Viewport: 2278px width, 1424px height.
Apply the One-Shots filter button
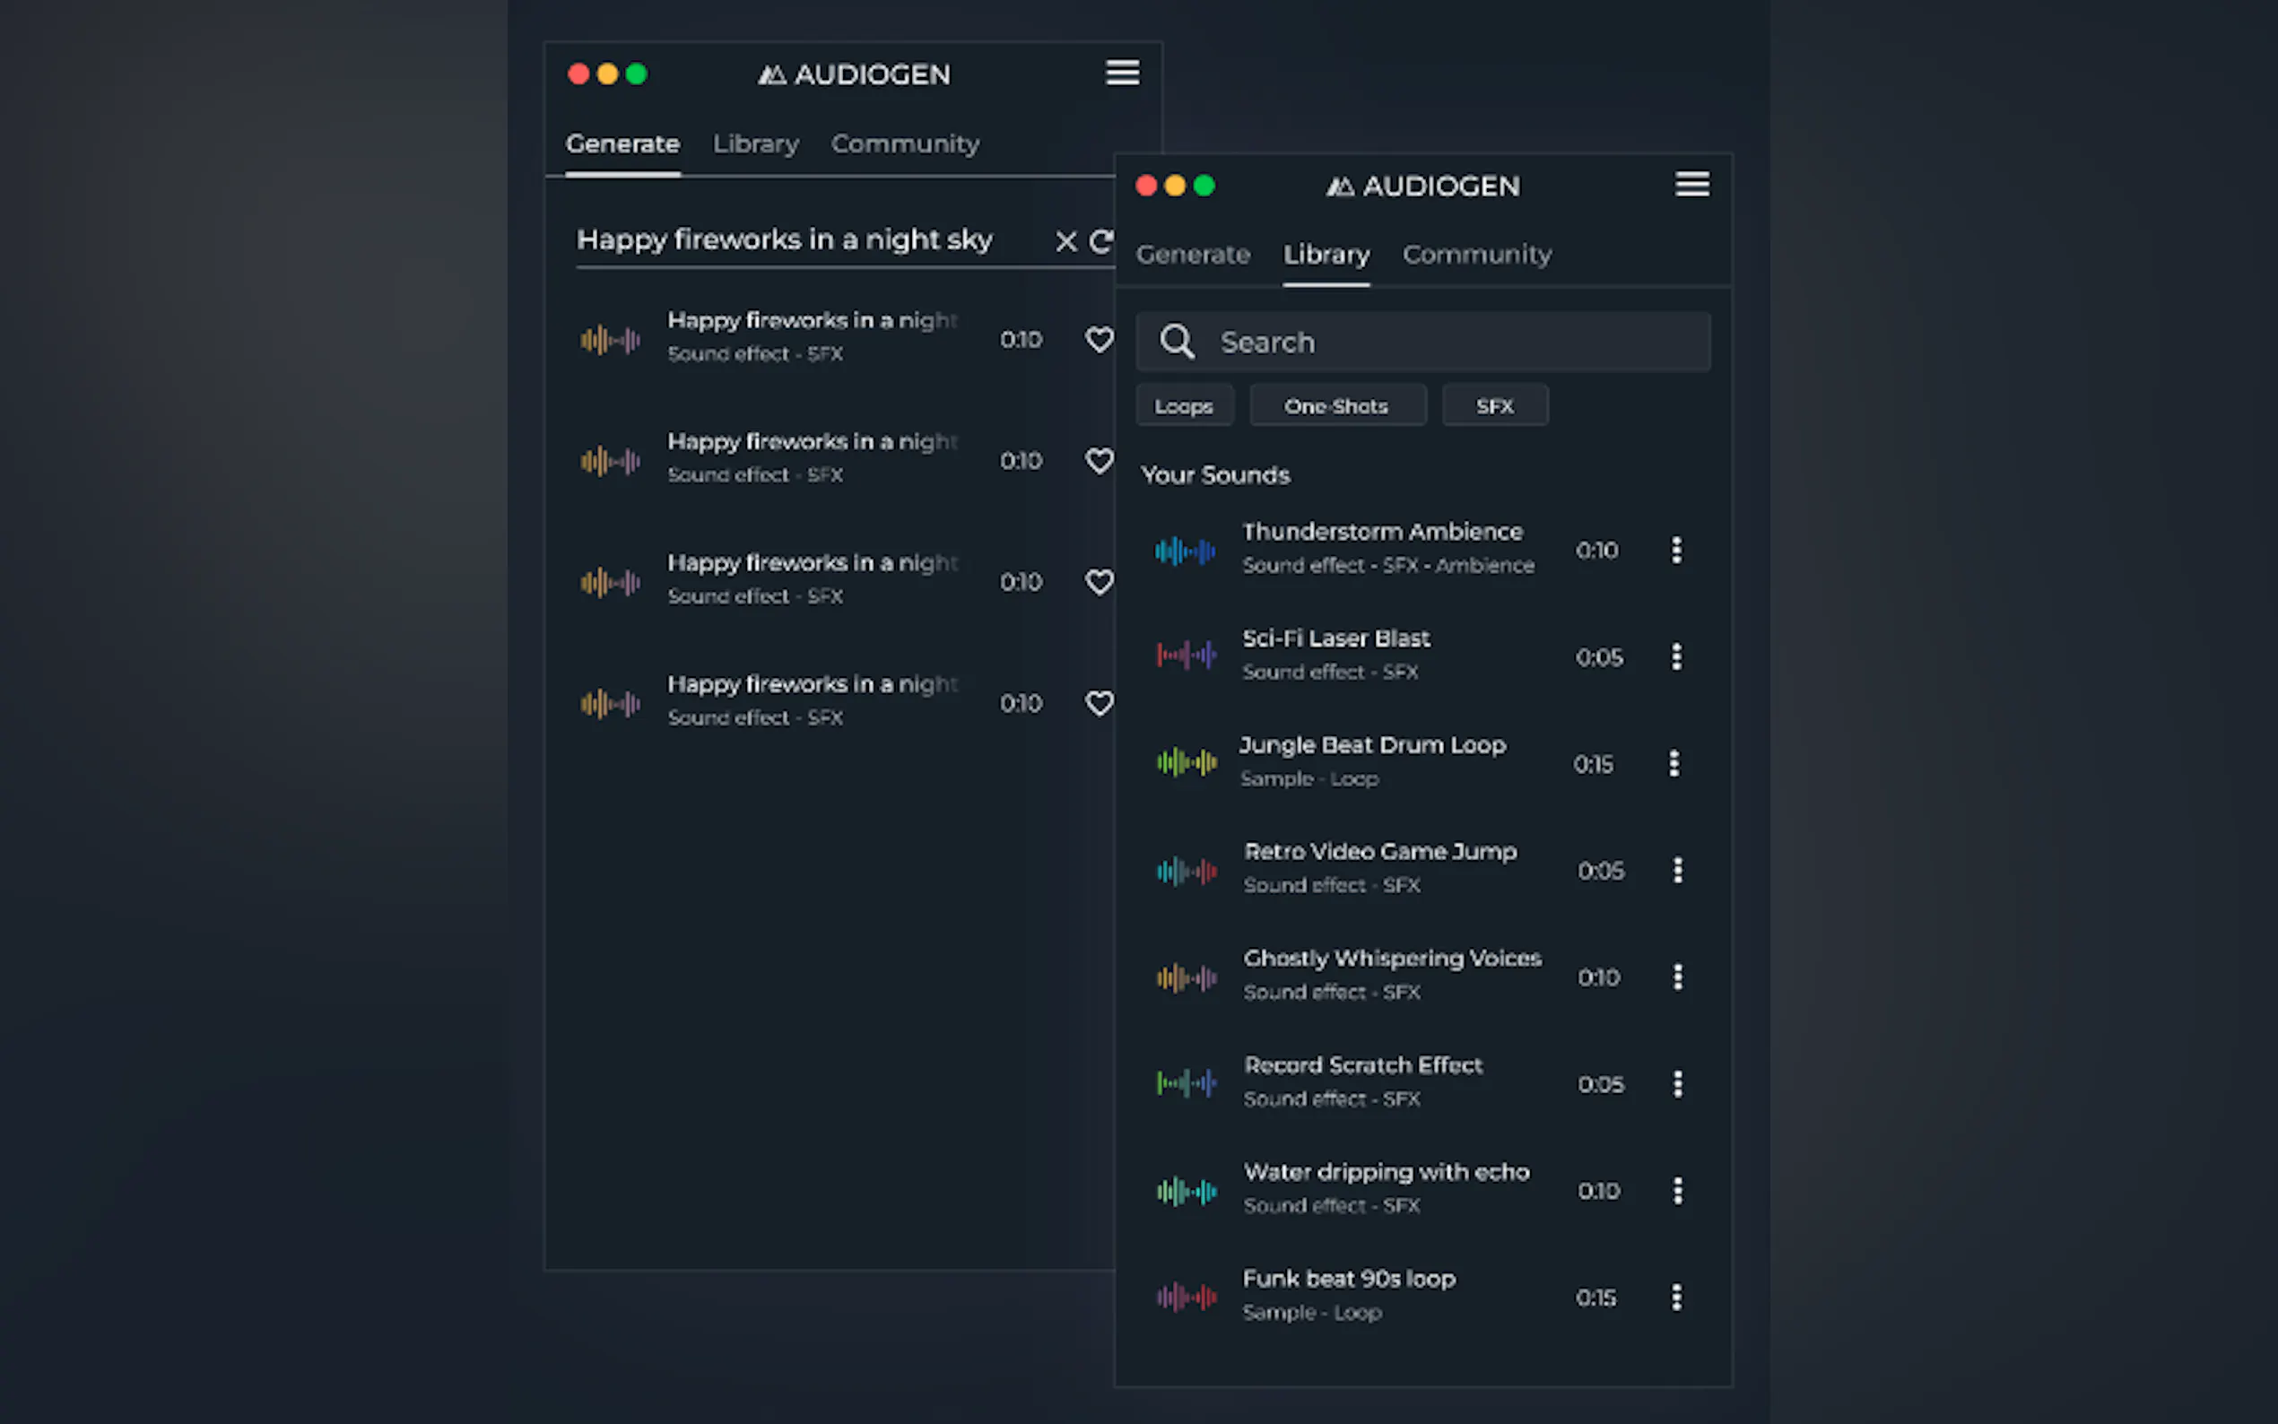pyautogui.click(x=1336, y=406)
